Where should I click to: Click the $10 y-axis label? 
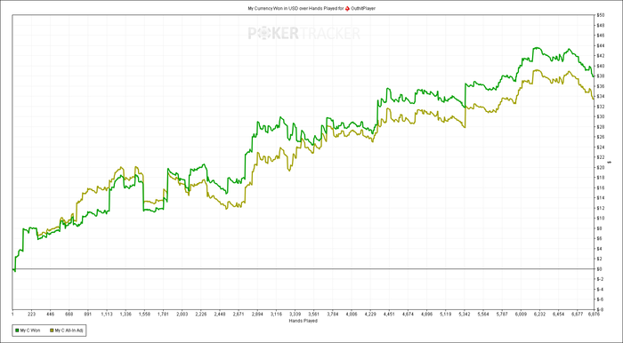(601, 218)
